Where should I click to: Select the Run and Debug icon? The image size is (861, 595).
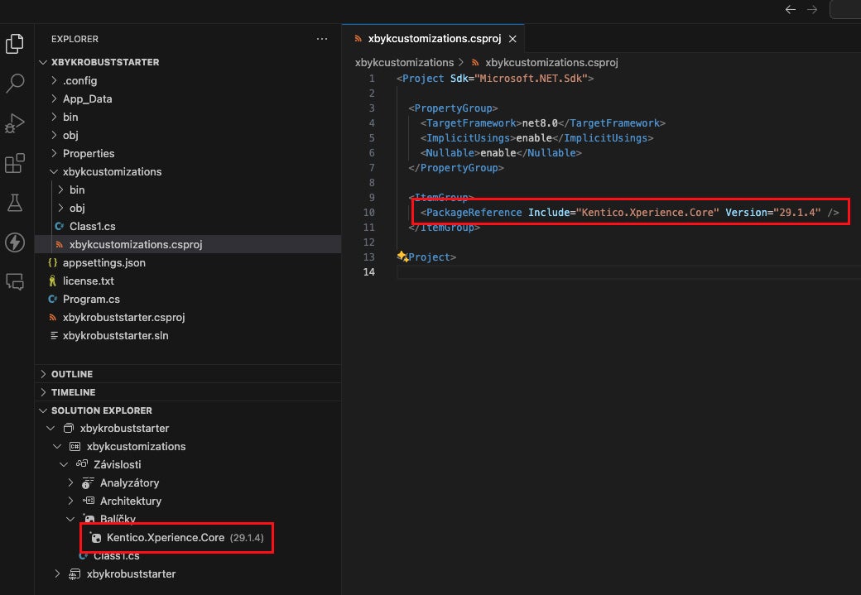coord(15,122)
